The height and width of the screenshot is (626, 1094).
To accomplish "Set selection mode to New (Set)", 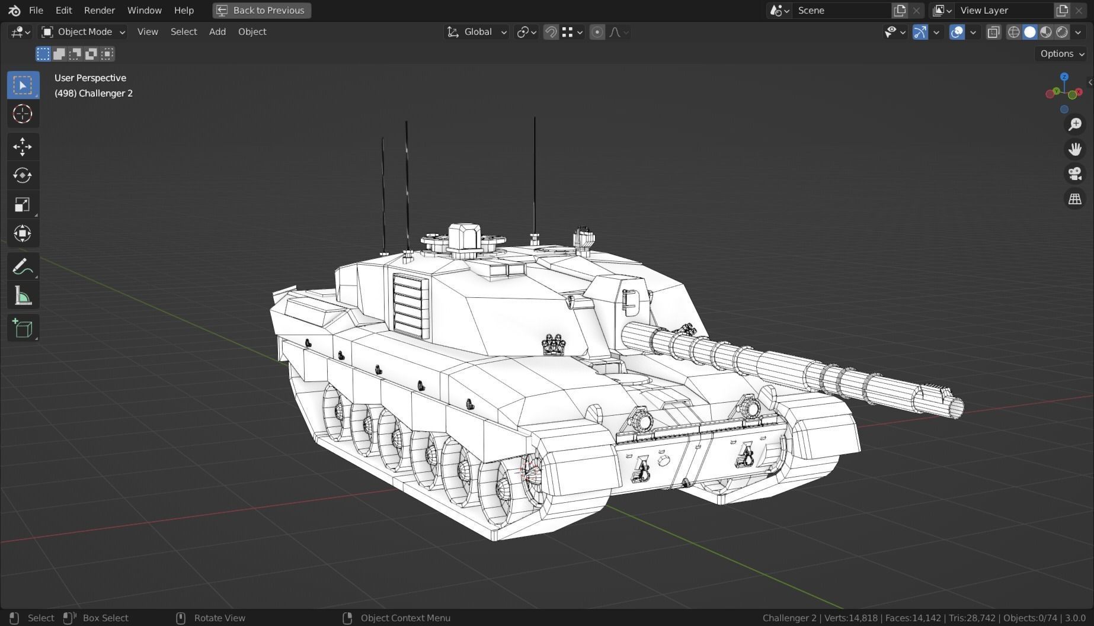I will [43, 54].
